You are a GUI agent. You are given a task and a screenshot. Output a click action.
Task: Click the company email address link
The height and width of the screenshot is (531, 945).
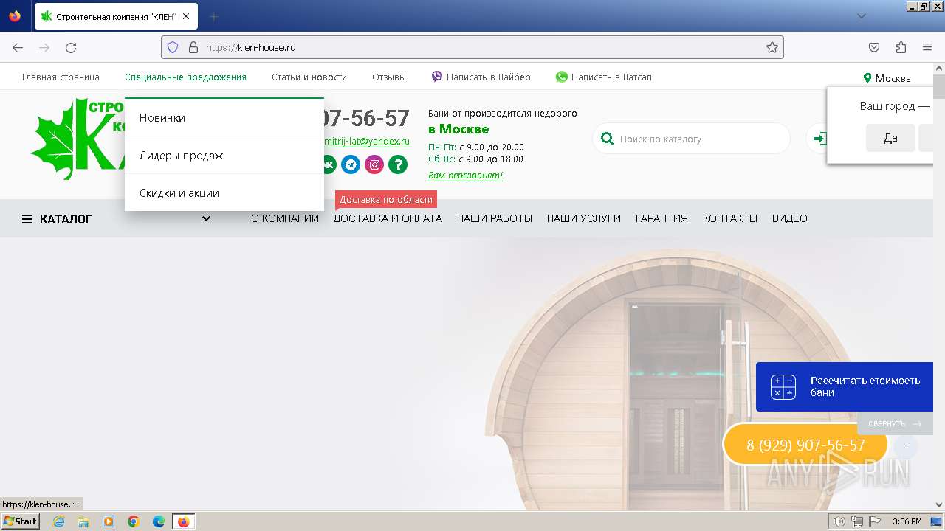point(366,142)
